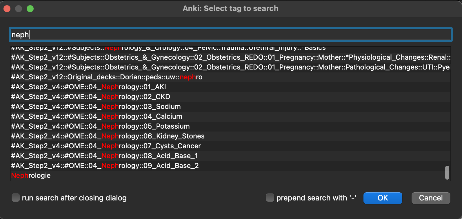Image resolution: width=462 pixels, height=219 pixels.
Task: Choose the 04_Nephrology::05_Potassium tag
Action: click(x=100, y=126)
